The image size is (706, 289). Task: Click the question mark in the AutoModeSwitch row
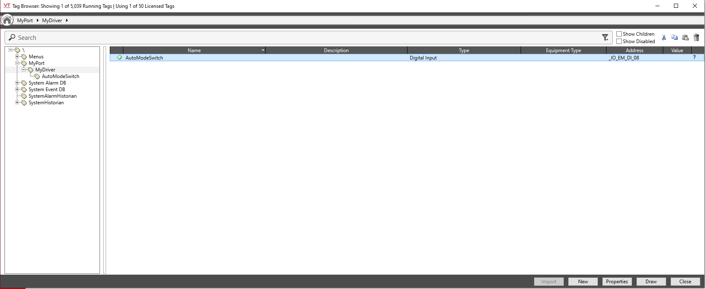click(694, 57)
